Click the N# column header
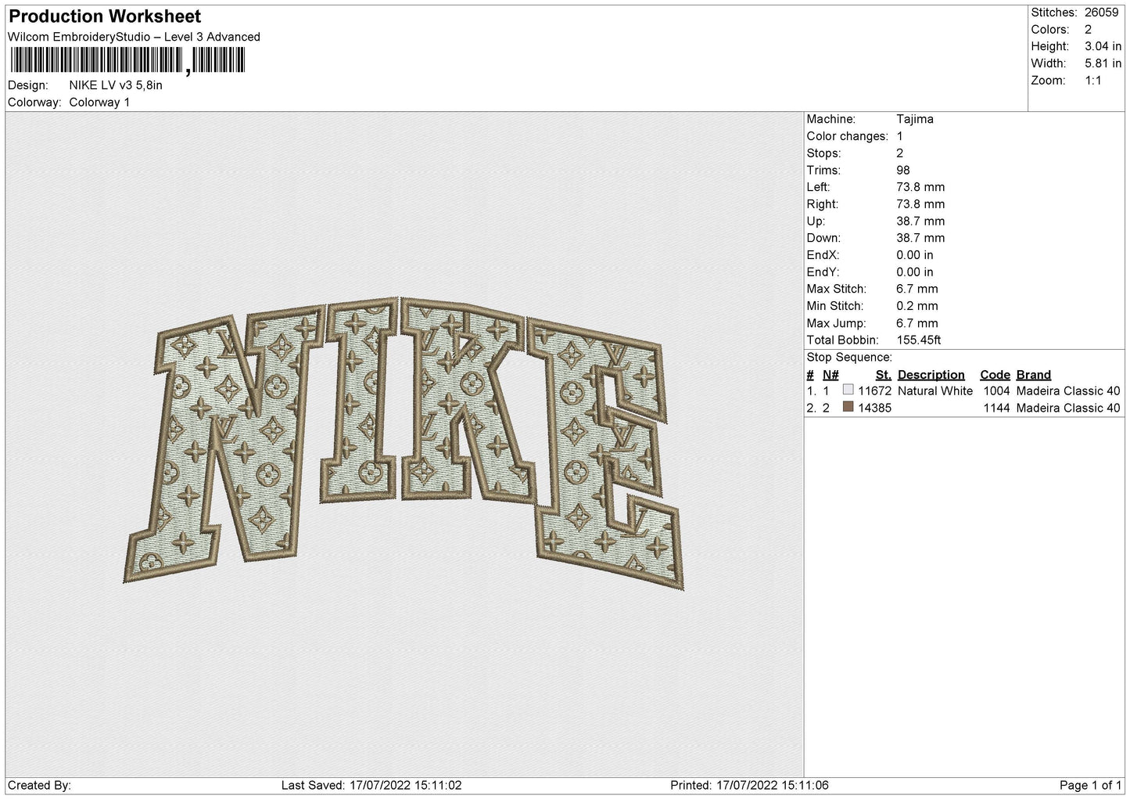Viewport: 1130px width, 799px height. tap(830, 375)
